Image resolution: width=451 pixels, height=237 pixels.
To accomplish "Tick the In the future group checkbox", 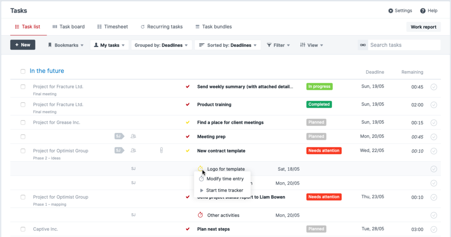I will 23,71.
